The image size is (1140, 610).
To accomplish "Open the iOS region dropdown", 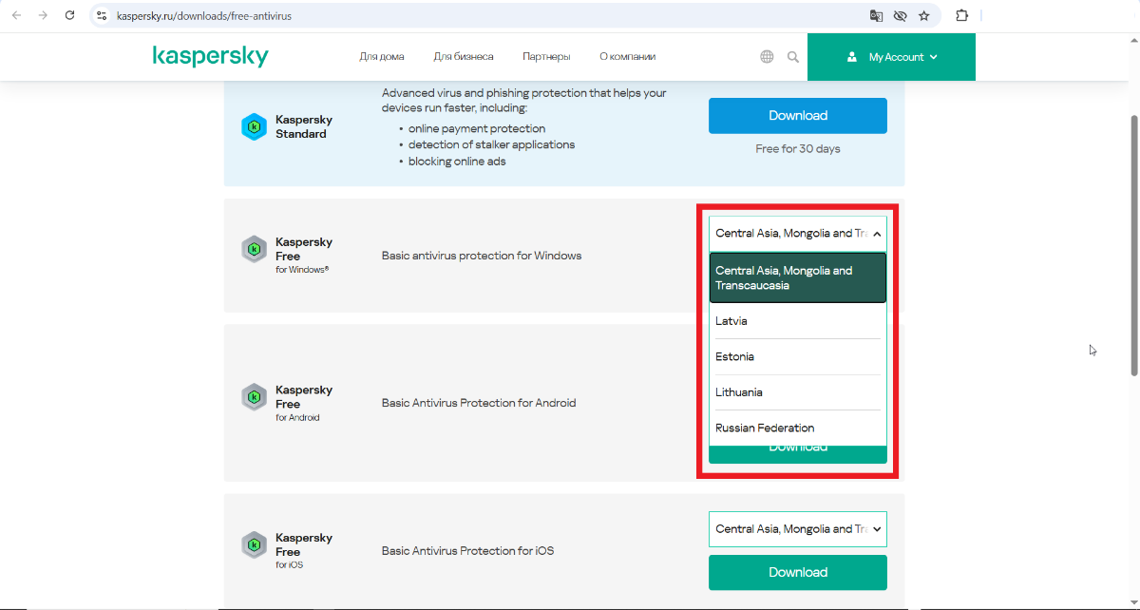I will point(798,529).
